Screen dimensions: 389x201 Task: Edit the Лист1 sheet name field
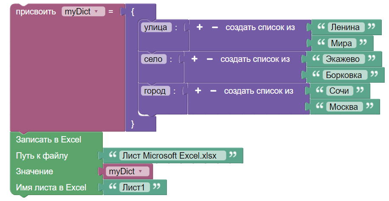tap(134, 187)
